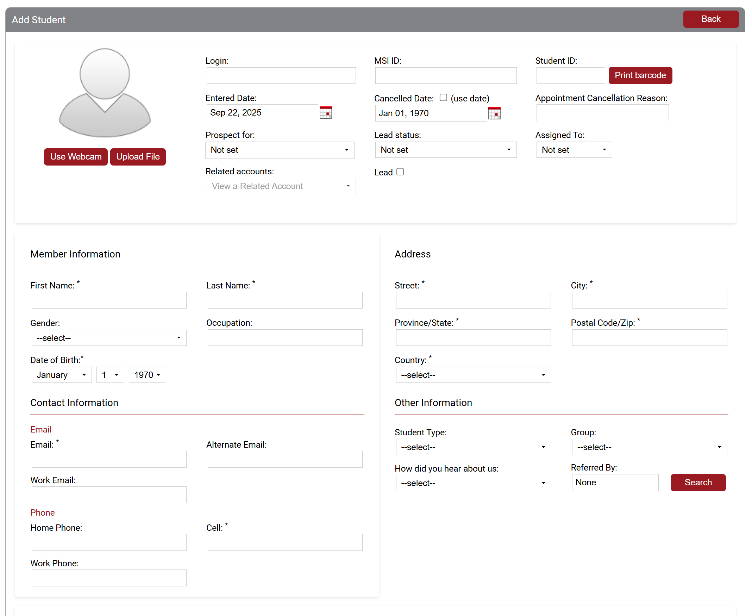Open the Entered Date calendar picker icon
Image resolution: width=752 pixels, height=616 pixels.
[325, 113]
